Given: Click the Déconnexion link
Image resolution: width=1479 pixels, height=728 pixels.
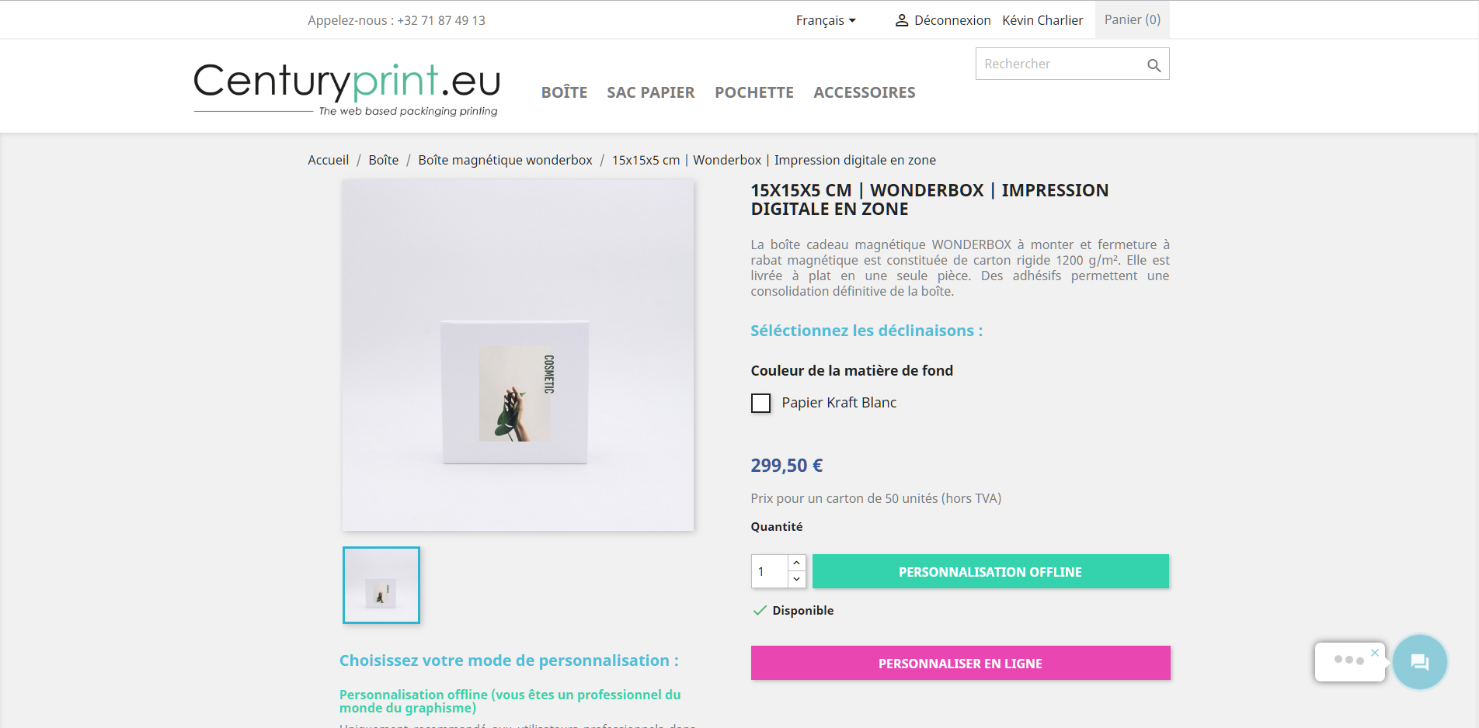Looking at the screenshot, I should click(x=952, y=20).
